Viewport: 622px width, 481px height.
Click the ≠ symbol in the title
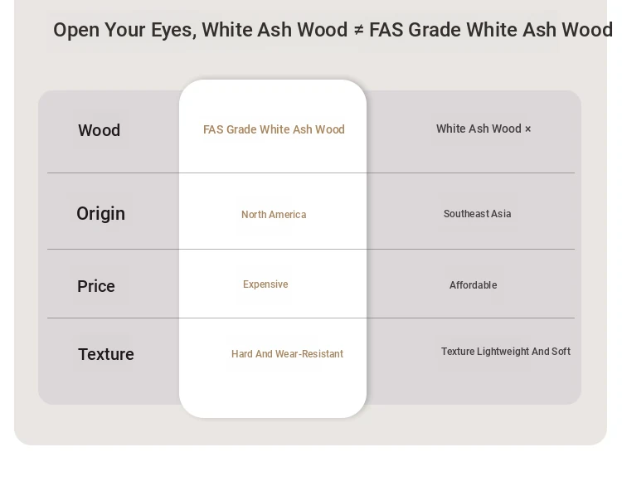[358, 30]
